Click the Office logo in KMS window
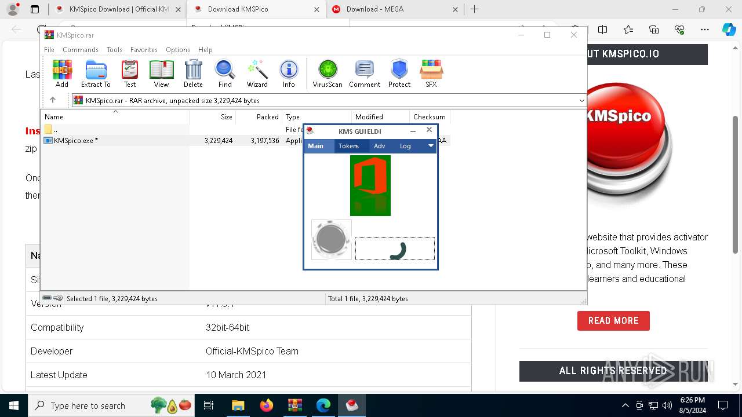This screenshot has height=417, width=742. click(370, 185)
